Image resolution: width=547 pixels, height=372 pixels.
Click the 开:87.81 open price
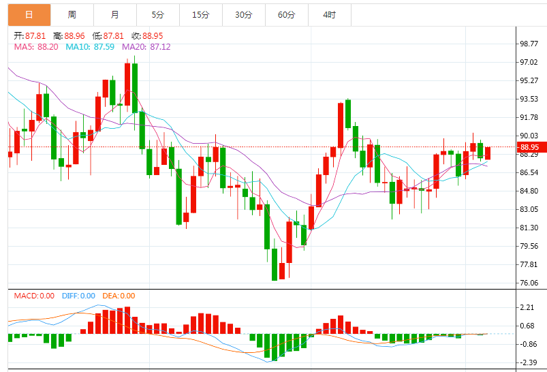click(x=30, y=36)
